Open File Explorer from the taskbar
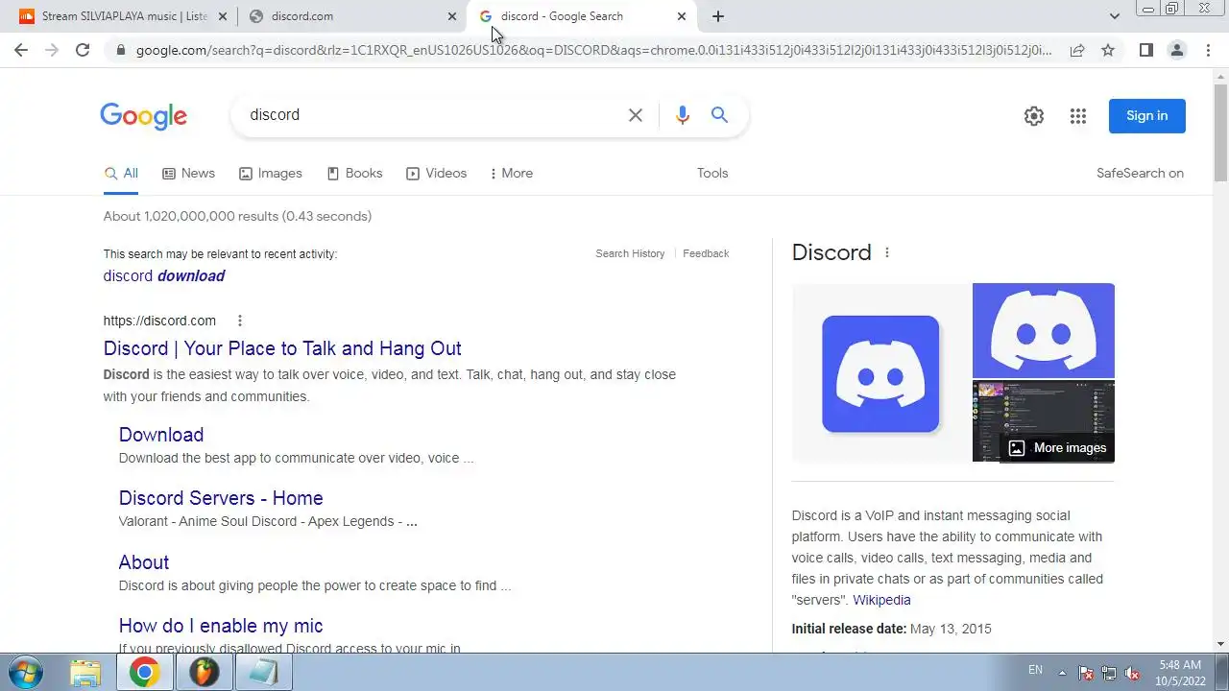 click(85, 673)
